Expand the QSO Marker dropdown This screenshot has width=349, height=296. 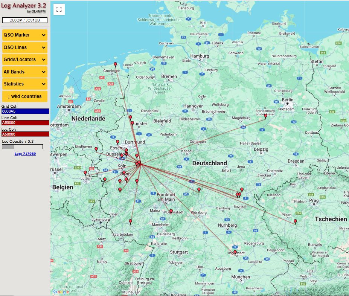[x=25, y=35]
